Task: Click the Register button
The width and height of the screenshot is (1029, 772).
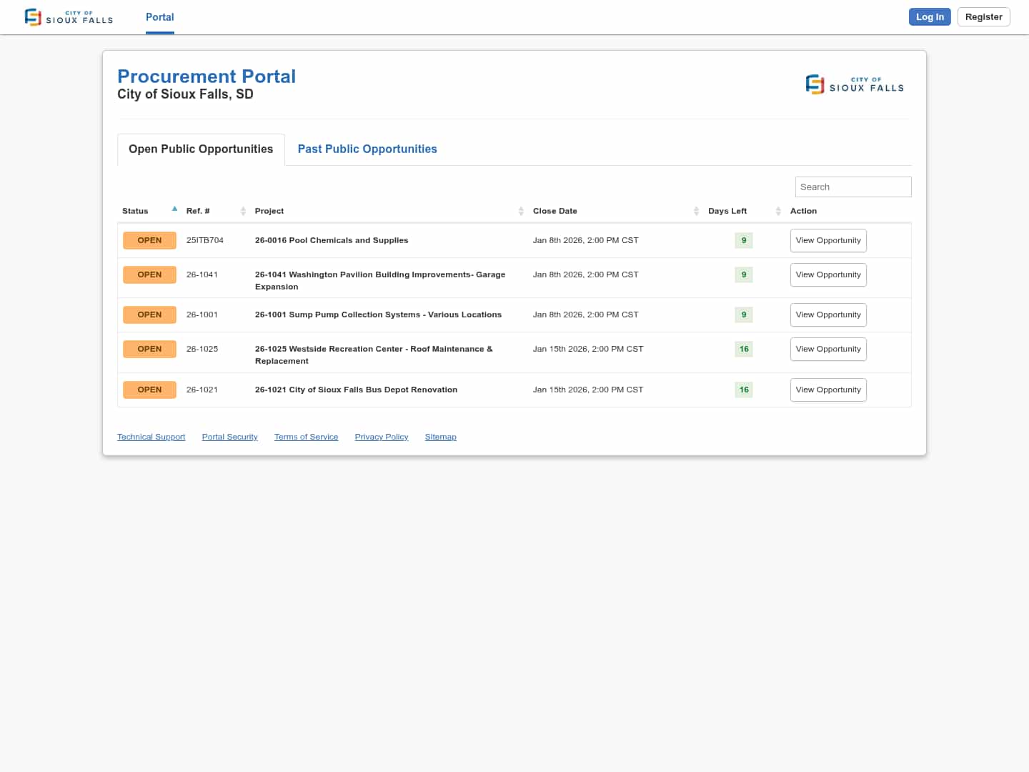Action: pyautogui.click(x=983, y=17)
